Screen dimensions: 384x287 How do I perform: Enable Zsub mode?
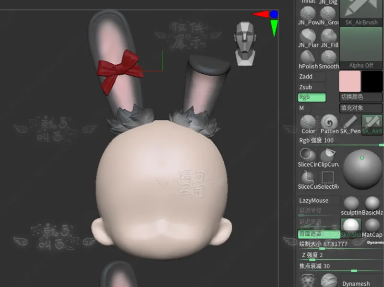coord(312,87)
